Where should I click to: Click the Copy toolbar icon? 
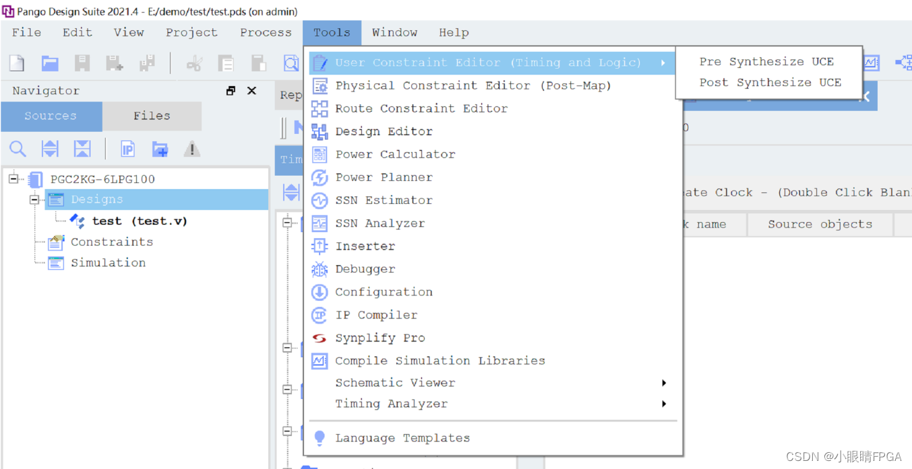pos(226,63)
